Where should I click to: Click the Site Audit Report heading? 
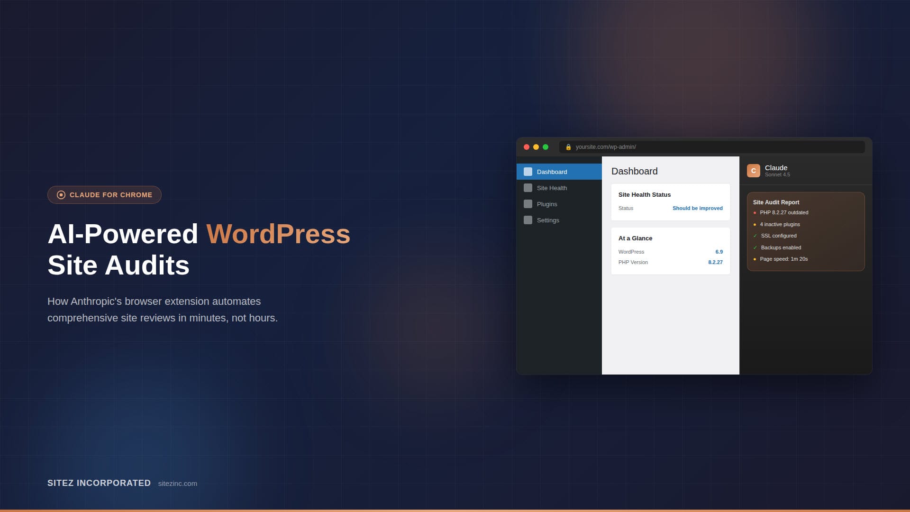[776, 202]
